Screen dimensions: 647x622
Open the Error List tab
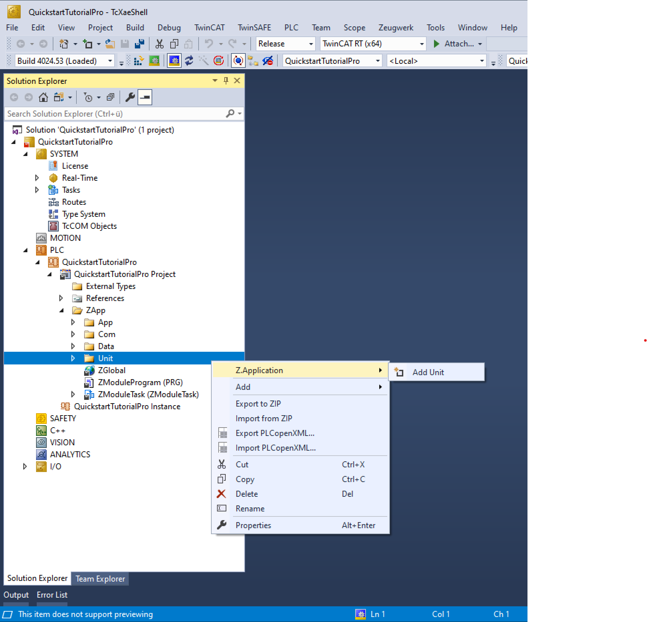tap(52, 595)
